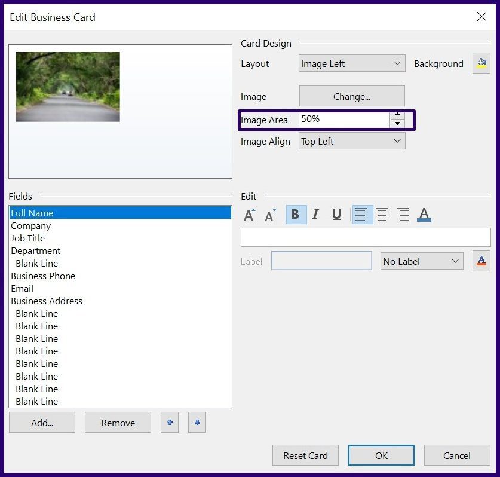Decrease the font size

[271, 215]
